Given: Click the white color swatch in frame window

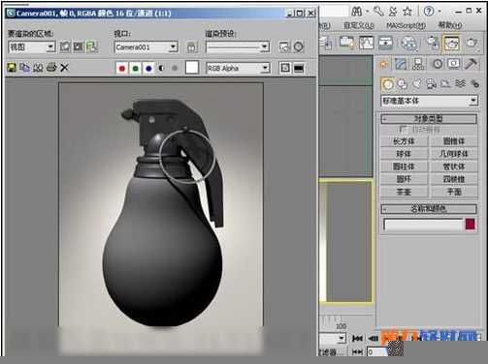Looking at the screenshot, I should coord(192,68).
